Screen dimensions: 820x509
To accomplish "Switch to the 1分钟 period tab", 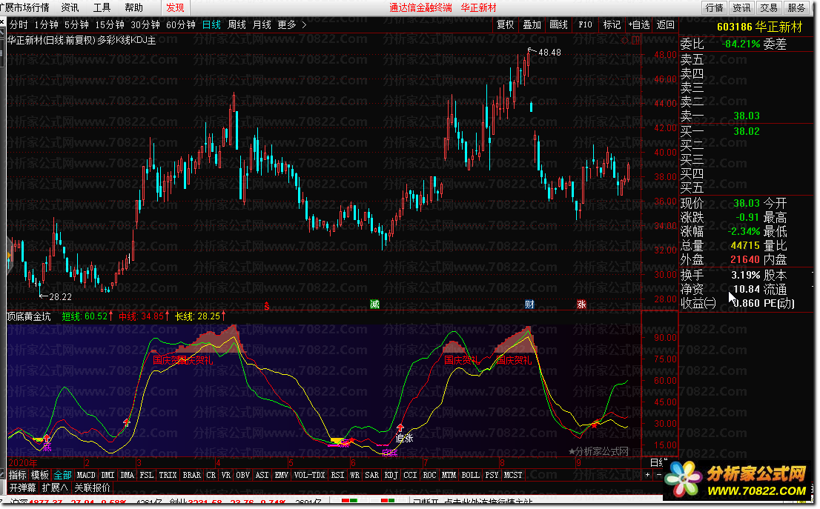I will pos(46,24).
